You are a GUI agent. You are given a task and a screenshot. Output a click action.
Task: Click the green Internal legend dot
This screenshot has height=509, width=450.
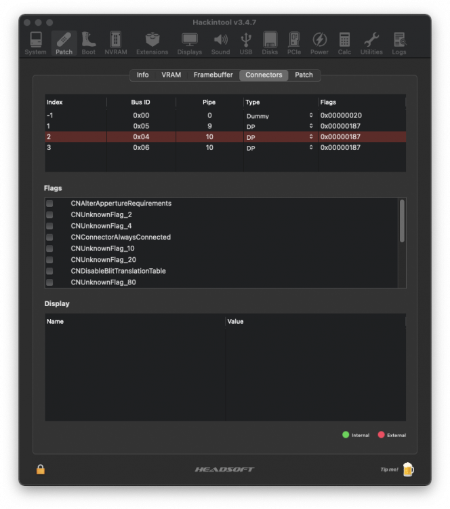click(x=346, y=434)
